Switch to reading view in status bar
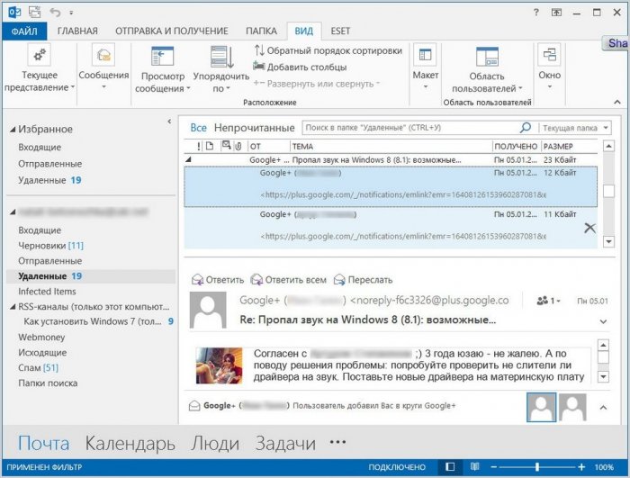The image size is (630, 478). (475, 466)
